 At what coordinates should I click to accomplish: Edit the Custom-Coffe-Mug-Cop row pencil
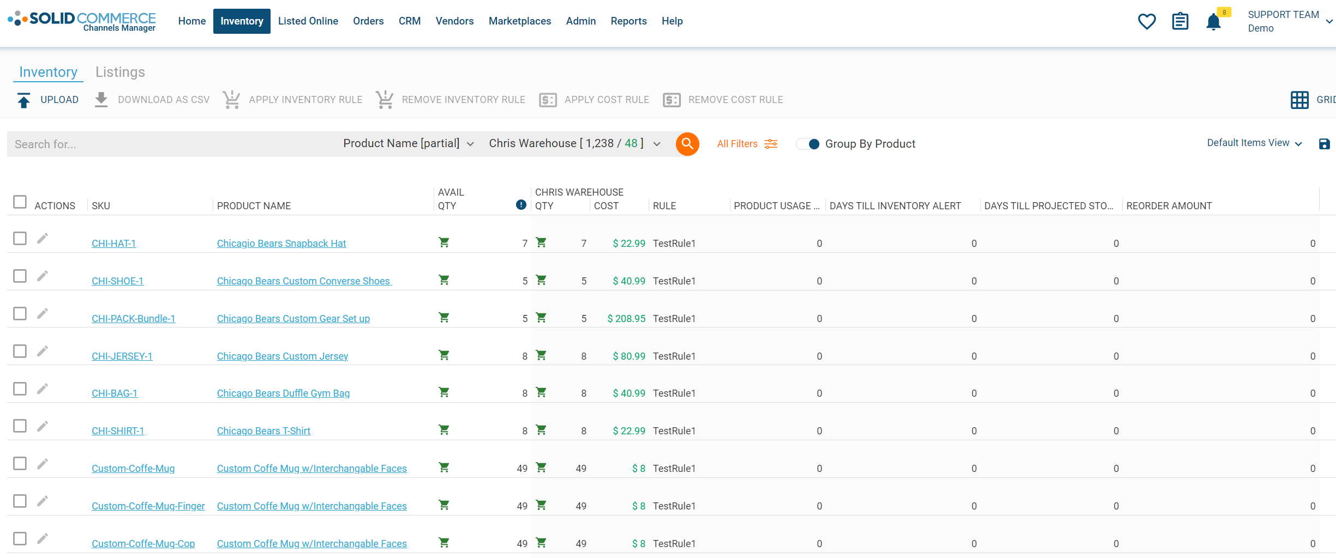coord(43,539)
